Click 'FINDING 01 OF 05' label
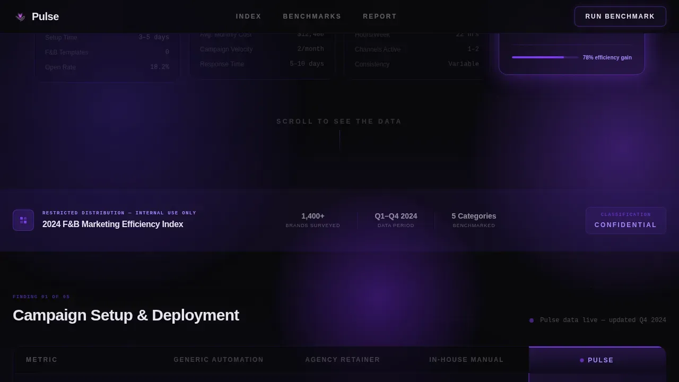 (41, 297)
